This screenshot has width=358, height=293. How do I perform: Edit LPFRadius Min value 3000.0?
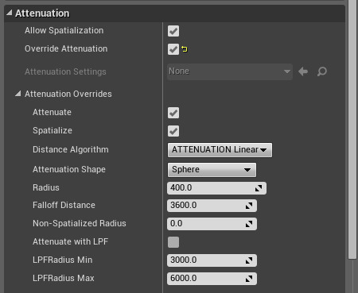(212, 260)
